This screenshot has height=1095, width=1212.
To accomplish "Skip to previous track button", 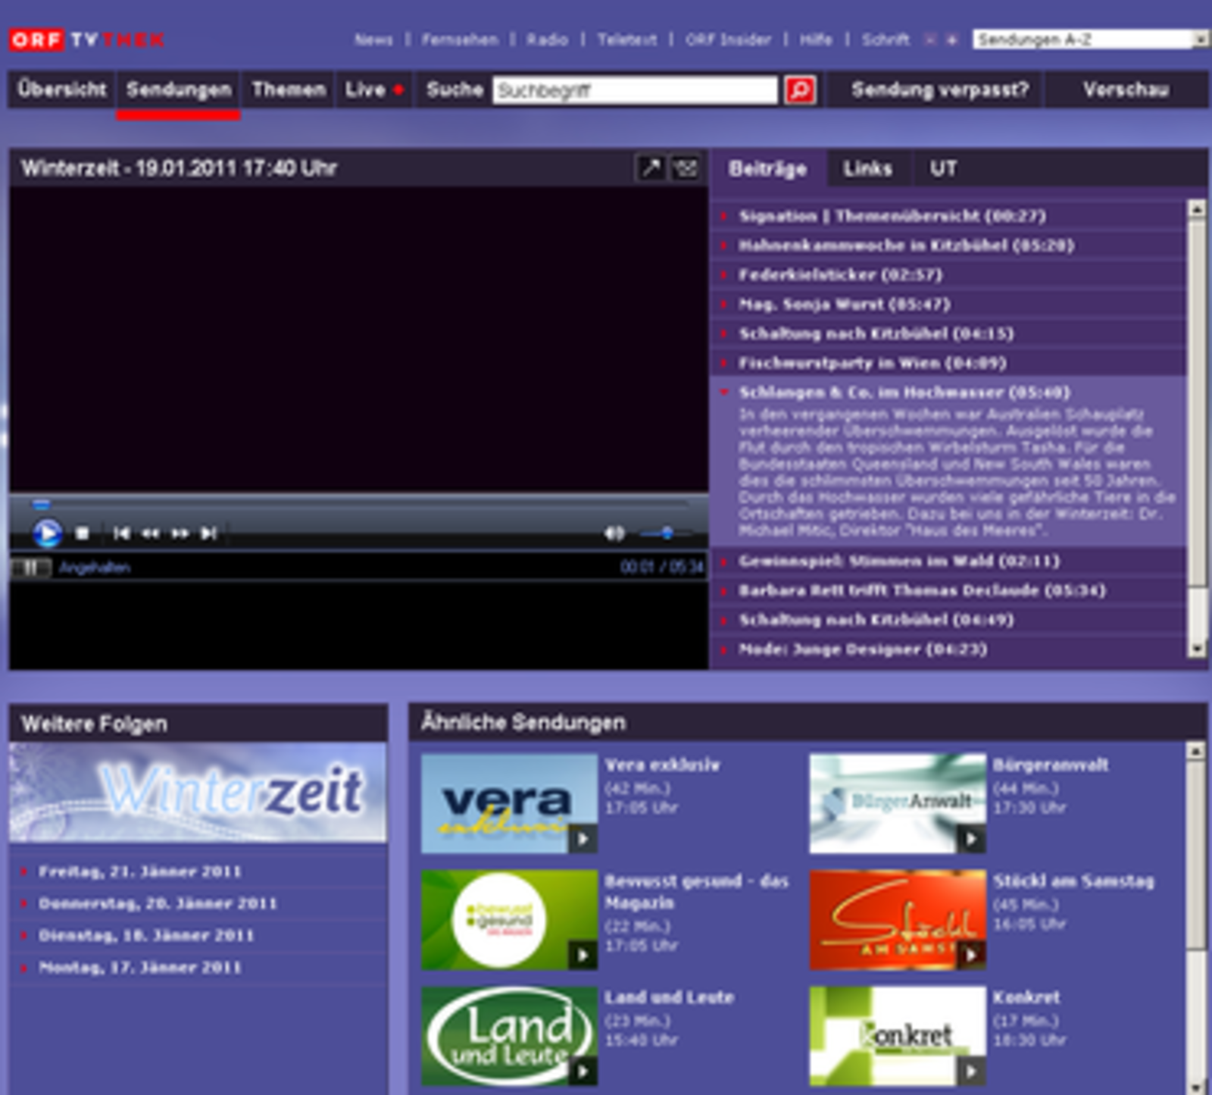I will pos(121,534).
